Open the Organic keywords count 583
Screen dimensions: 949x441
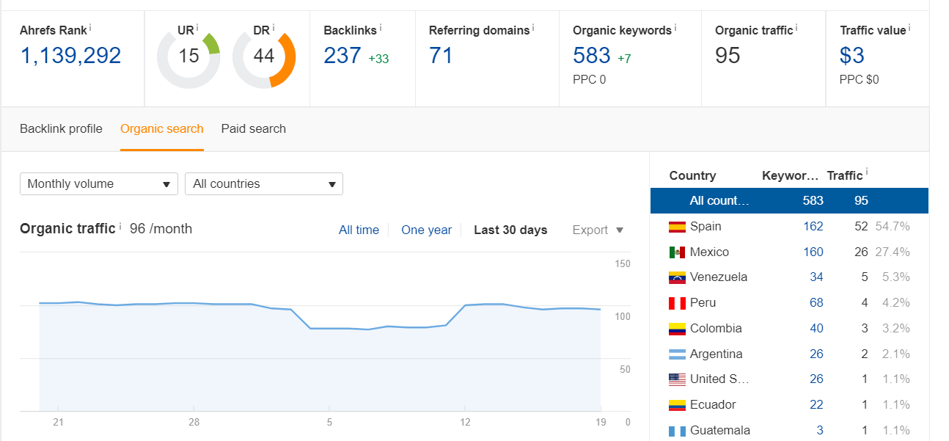[592, 55]
